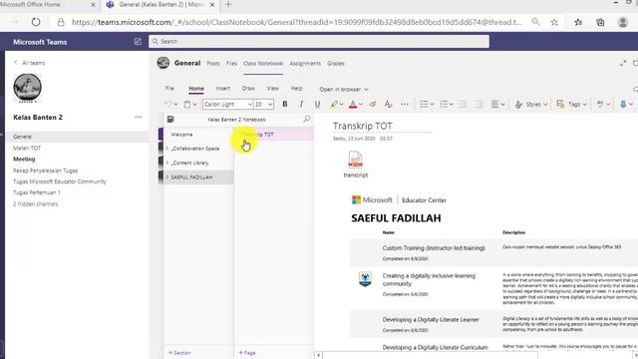Click the dictate microphone icon
638x359 pixels.
tap(623, 104)
